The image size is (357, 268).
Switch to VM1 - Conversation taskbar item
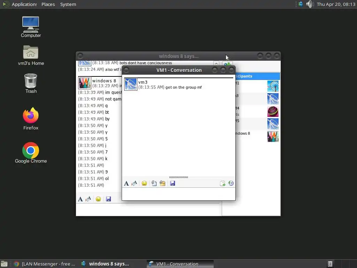[180, 264]
